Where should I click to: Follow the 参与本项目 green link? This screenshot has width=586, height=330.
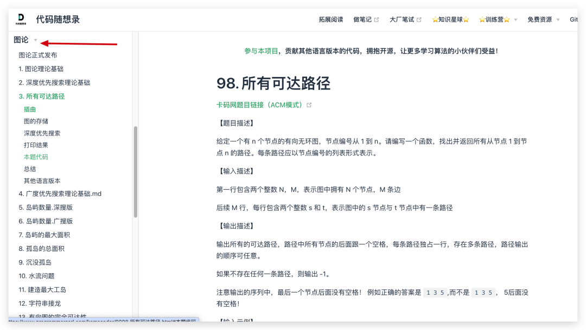click(260, 51)
